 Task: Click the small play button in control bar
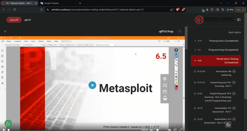click(x=4, y=130)
